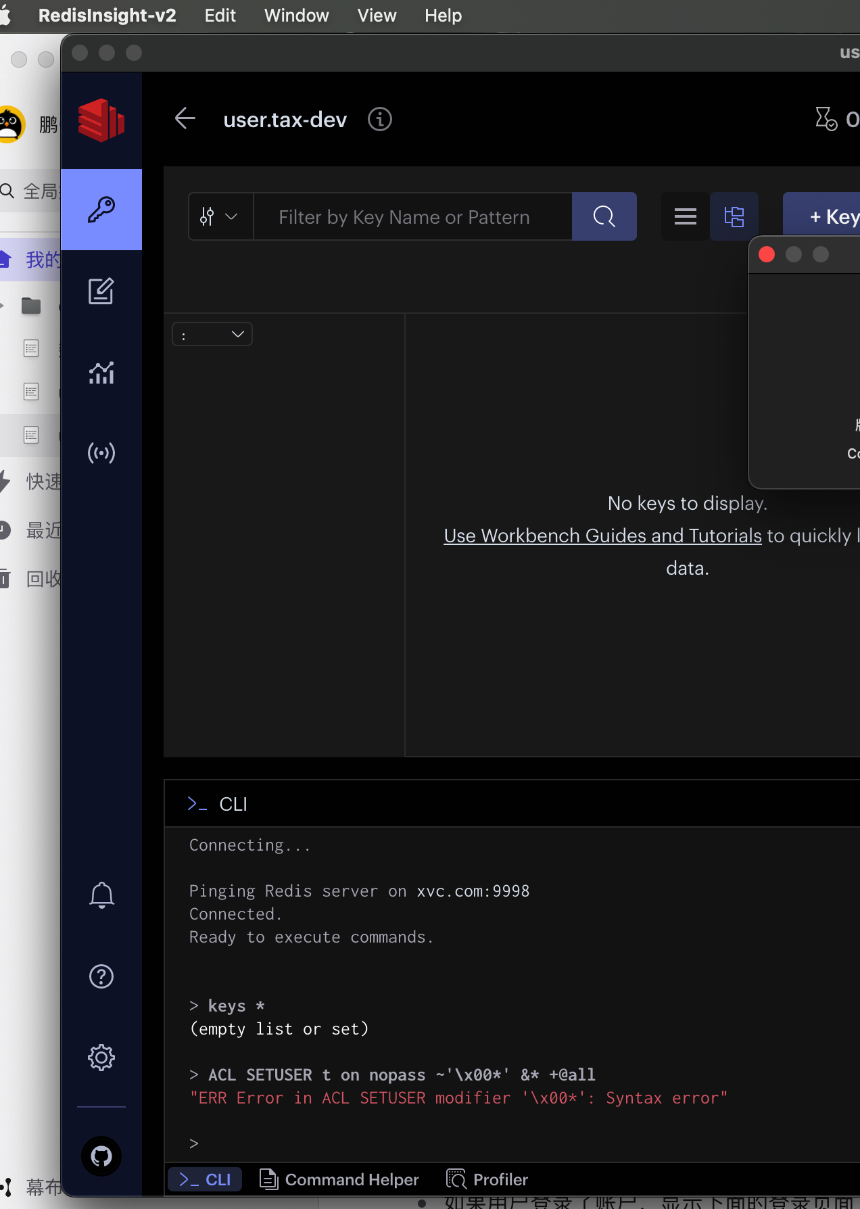
Task: Click the back arrow to databases list
Action: [185, 119]
